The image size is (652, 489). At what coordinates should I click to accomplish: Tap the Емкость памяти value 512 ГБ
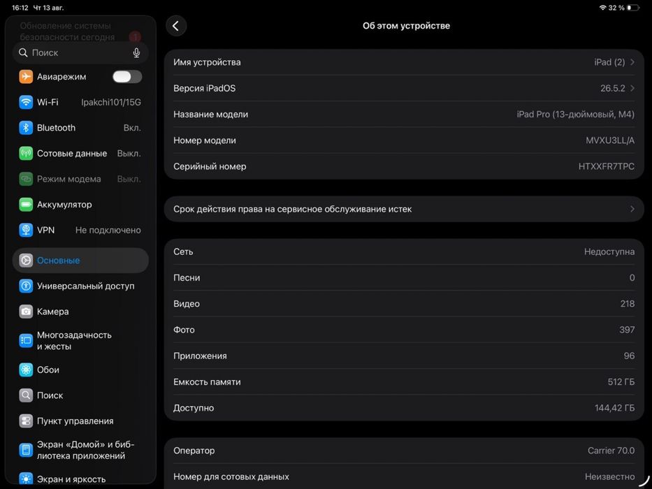(621, 381)
